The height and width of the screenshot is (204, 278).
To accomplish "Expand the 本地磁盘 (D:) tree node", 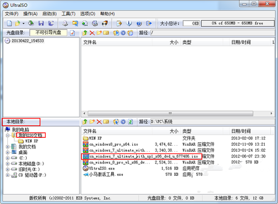I will coord(8,164).
